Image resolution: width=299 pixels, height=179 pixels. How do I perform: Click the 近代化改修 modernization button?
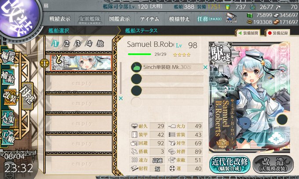click(230, 164)
